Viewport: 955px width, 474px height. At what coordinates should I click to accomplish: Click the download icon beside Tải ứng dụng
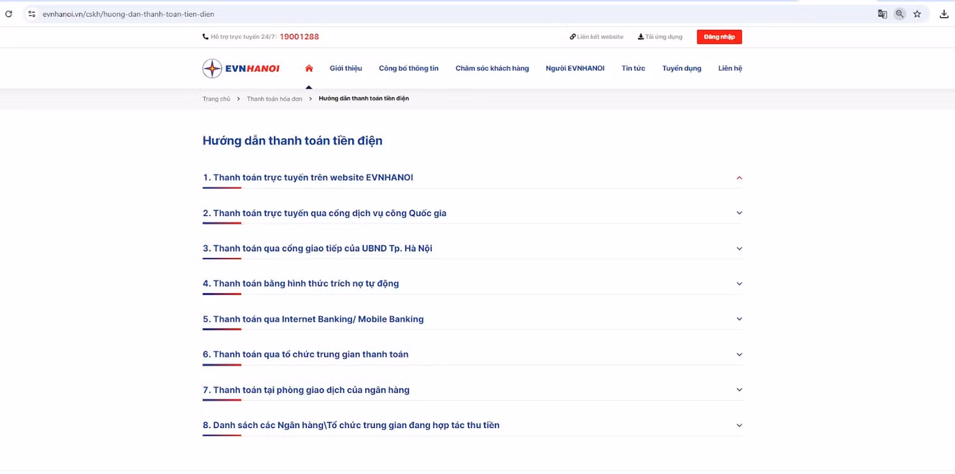[640, 37]
